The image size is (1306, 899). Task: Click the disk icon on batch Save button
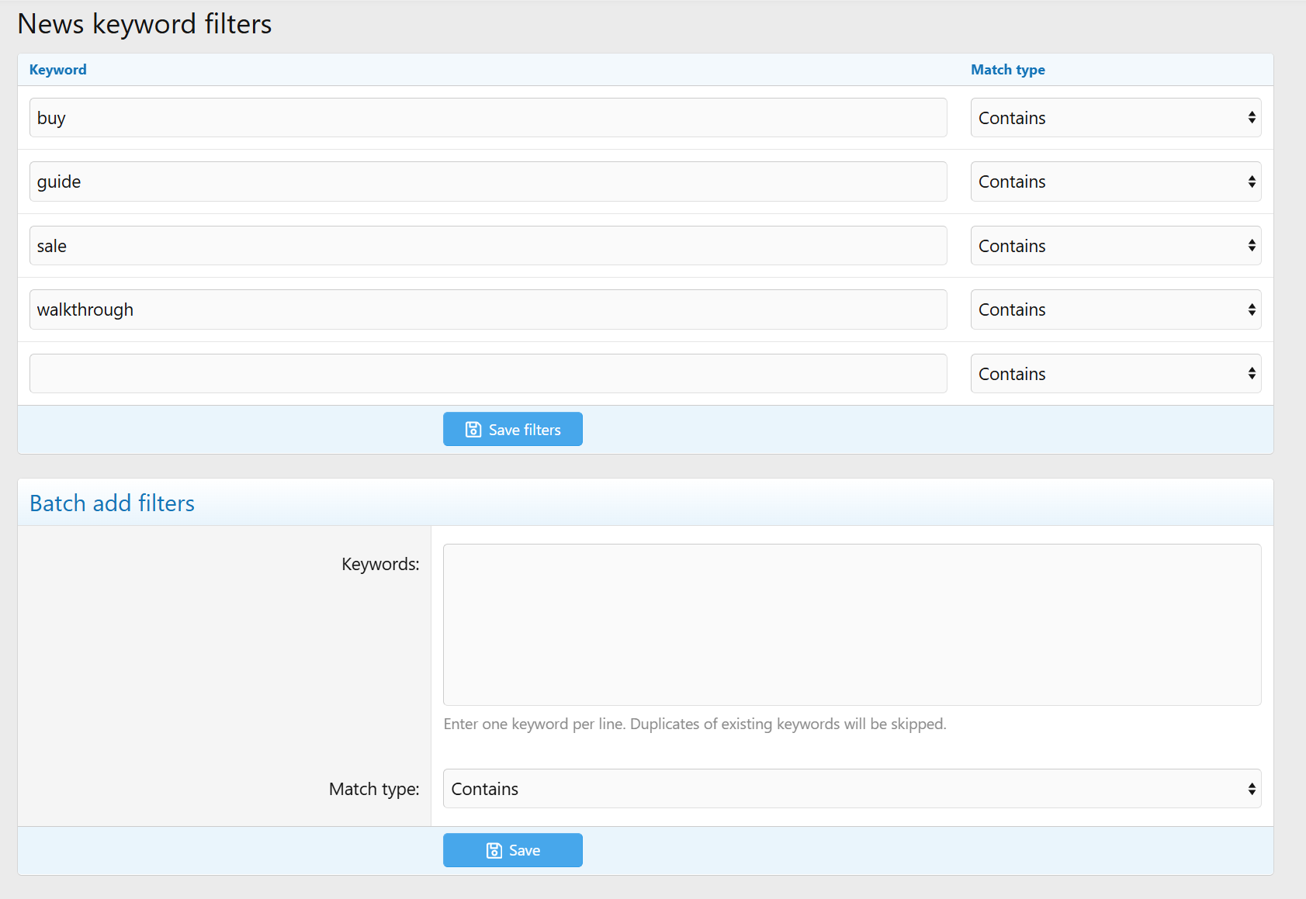pyautogui.click(x=494, y=851)
